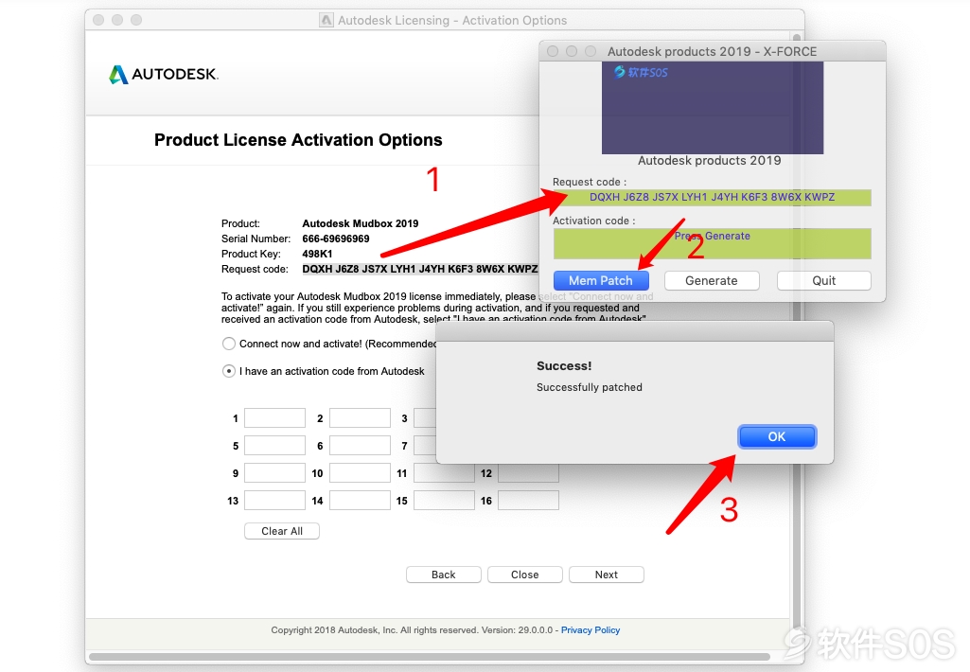Click the Autodesk logo in the licensing window
Image resolution: width=970 pixels, height=672 pixels.
pyautogui.click(x=164, y=74)
